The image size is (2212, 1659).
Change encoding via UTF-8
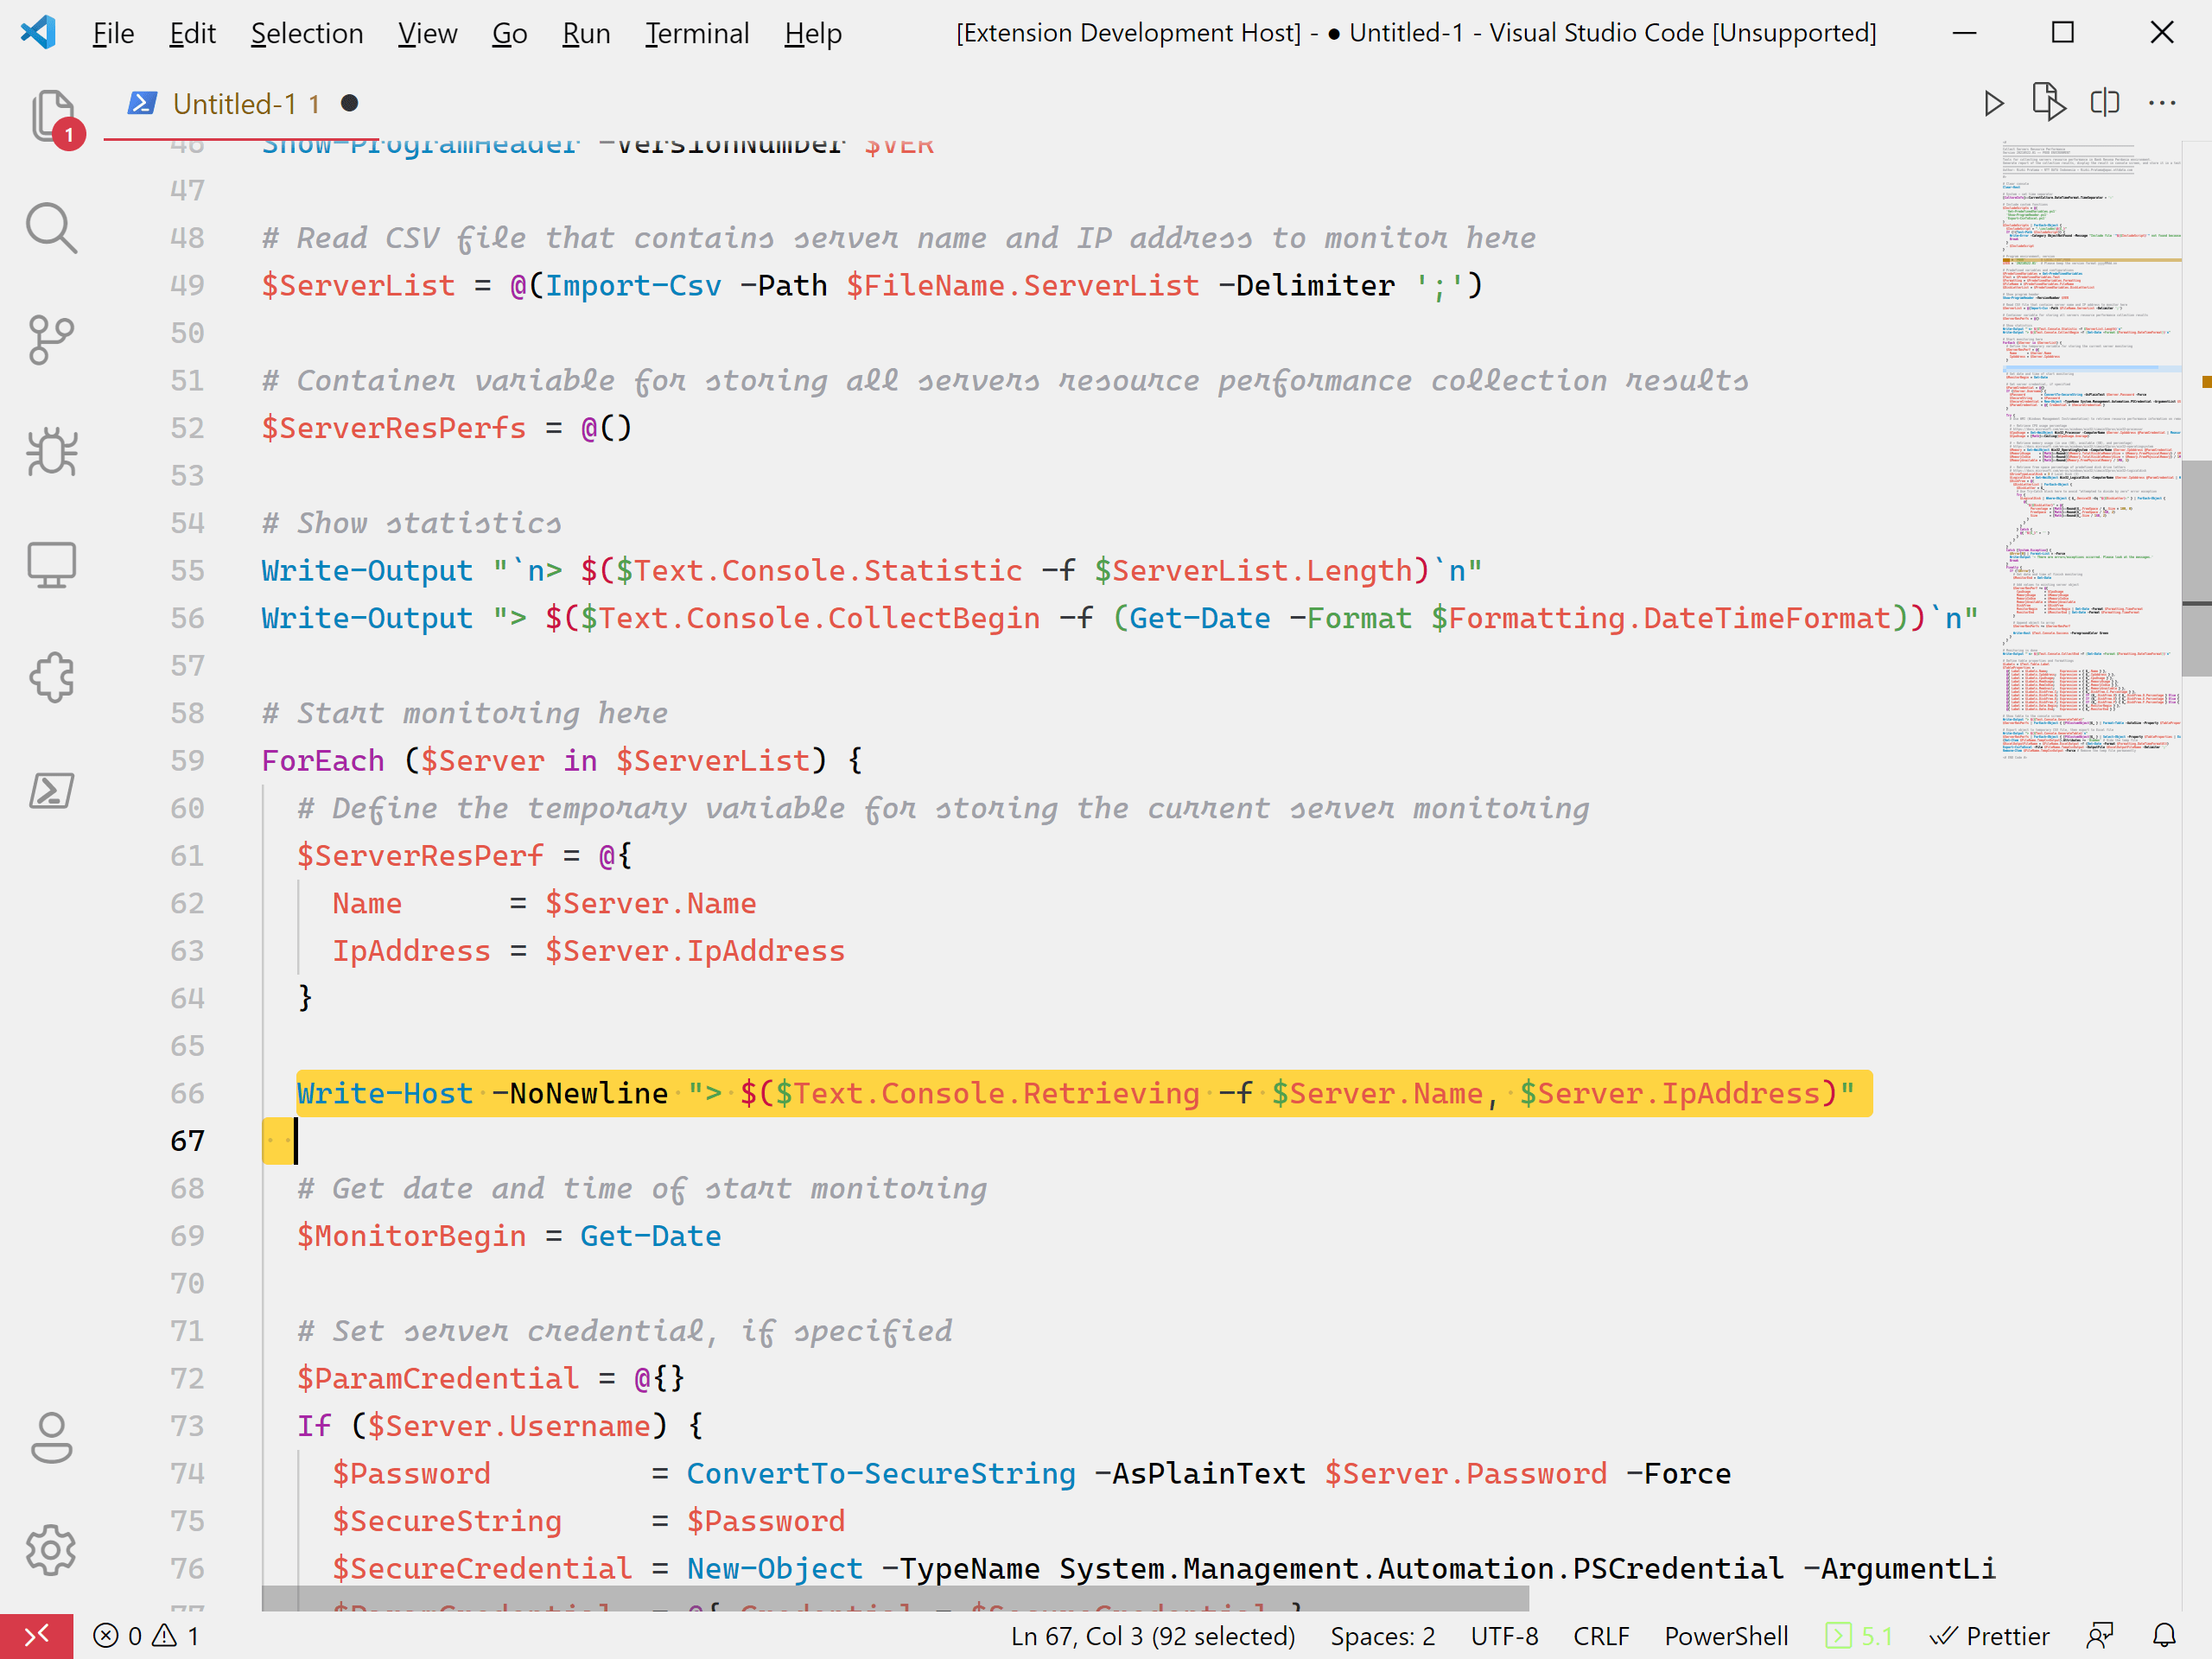1504,1636
